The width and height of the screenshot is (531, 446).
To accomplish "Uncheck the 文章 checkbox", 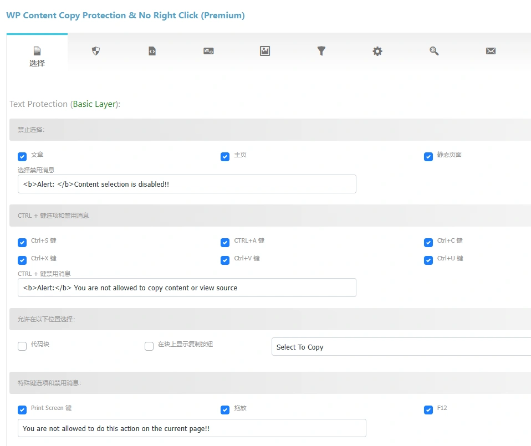I will [x=22, y=157].
